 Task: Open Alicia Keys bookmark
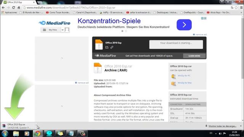tap(219, 13)
